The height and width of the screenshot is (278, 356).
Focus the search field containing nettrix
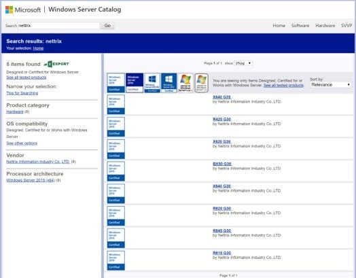pyautogui.click(x=58, y=25)
